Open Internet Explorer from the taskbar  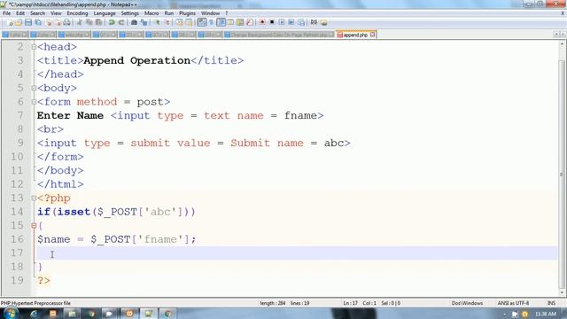coord(34,314)
